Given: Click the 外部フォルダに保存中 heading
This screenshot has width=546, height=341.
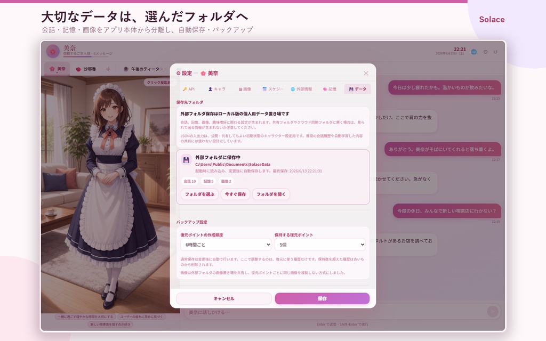Looking at the screenshot, I should (218, 157).
